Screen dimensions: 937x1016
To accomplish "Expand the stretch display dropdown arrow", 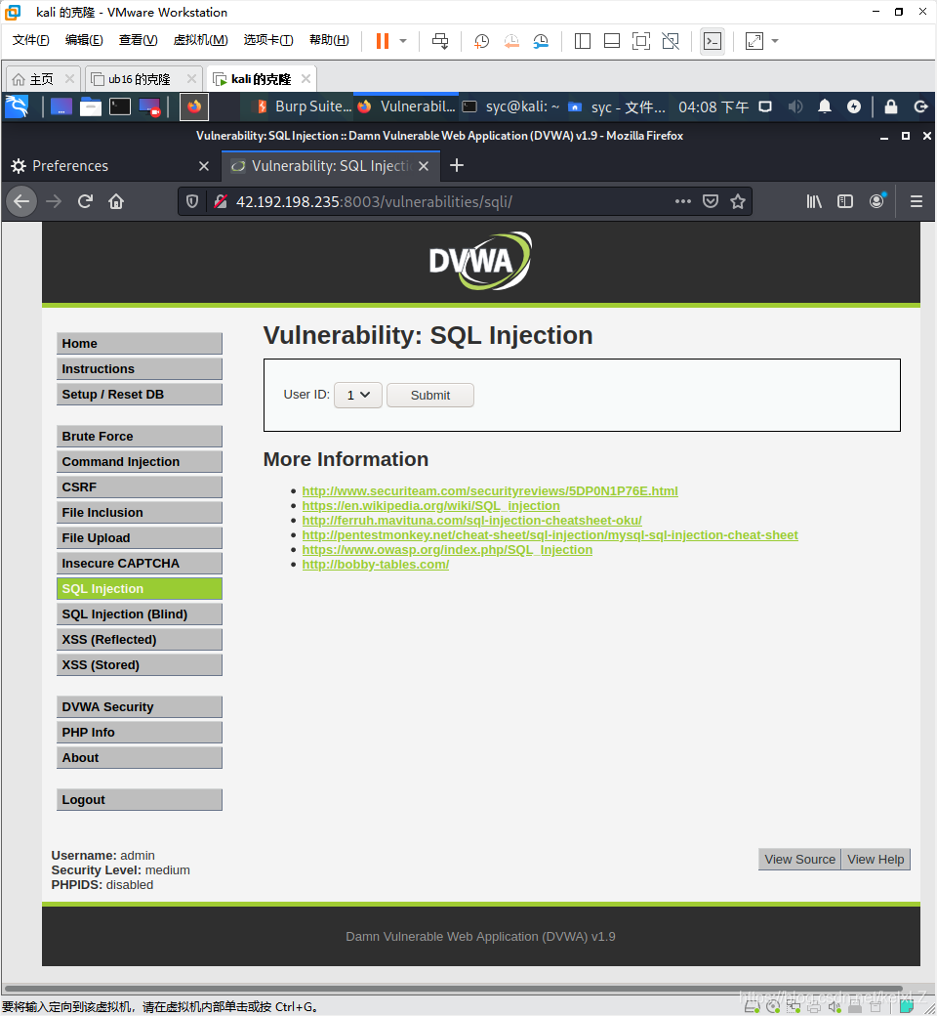I will click(x=775, y=41).
